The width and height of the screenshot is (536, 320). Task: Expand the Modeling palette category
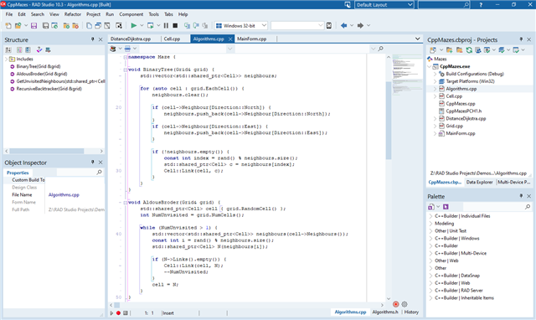pos(430,224)
